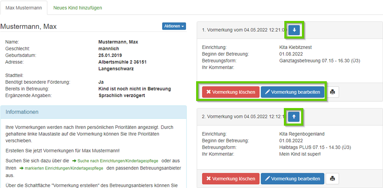Image resolution: width=383 pixels, height=188 pixels.
Task: Click Kind ist noch nicht in Betreuung
Action: pos(134,89)
